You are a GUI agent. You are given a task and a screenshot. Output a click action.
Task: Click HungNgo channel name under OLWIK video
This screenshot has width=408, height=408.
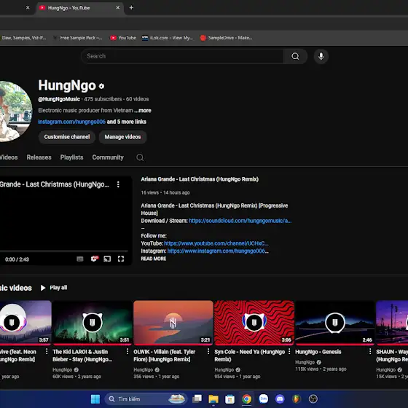[143, 369]
